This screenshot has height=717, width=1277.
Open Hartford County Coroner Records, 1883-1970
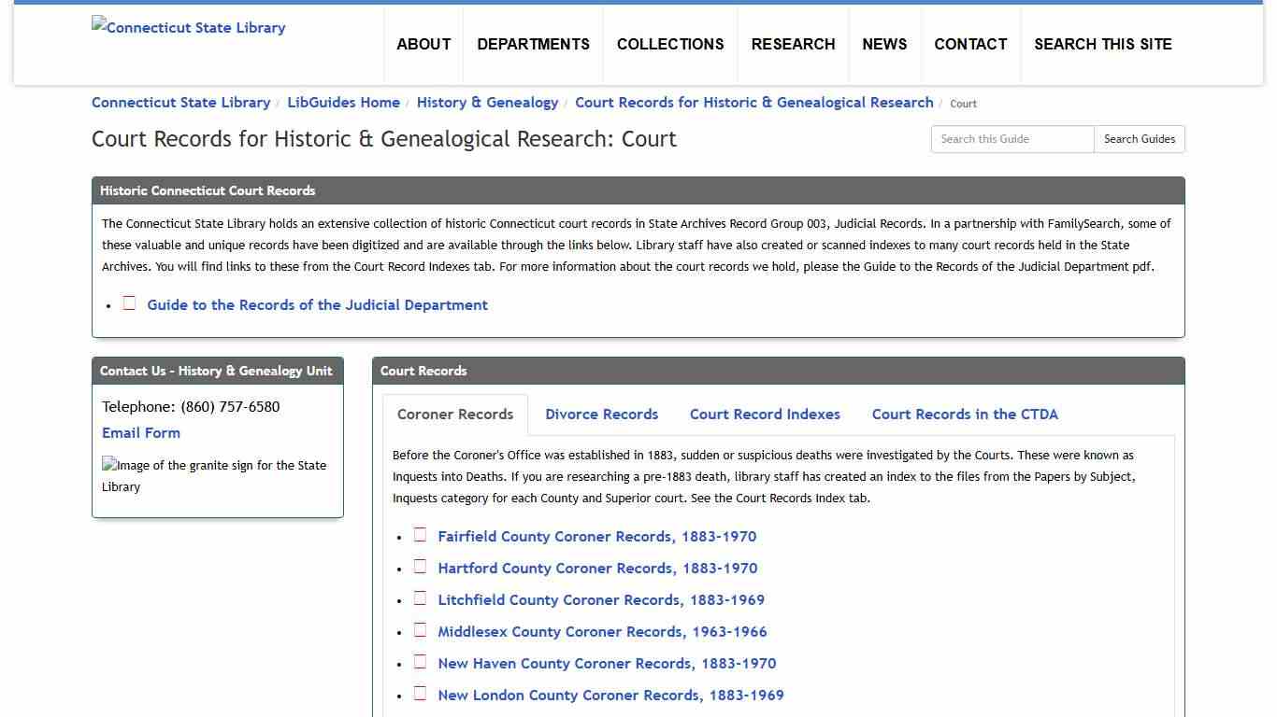597,568
